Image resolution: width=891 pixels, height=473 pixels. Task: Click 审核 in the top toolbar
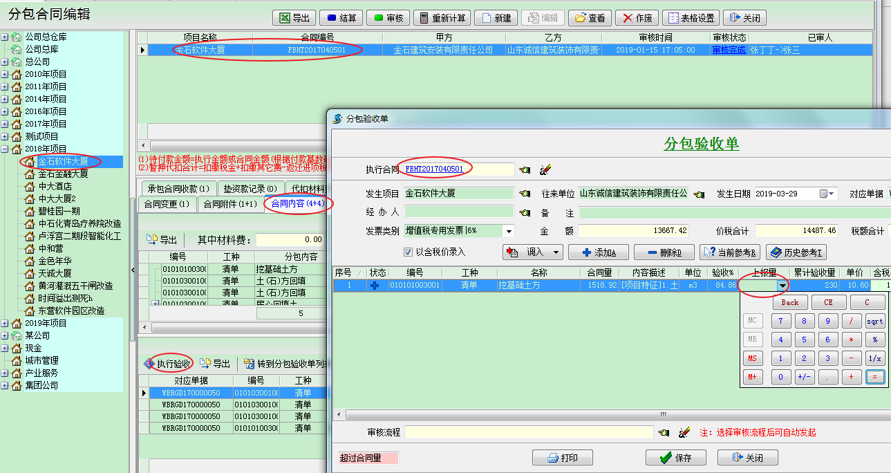(388, 18)
